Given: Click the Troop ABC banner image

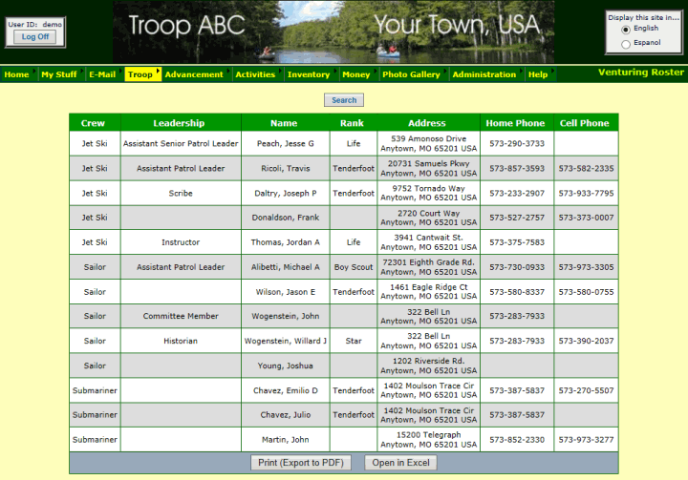Looking at the screenshot, I should (333, 32).
